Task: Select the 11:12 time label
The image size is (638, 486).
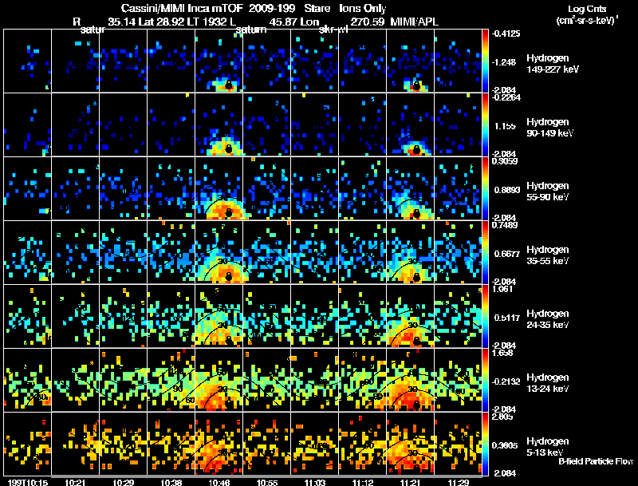Action: click(x=363, y=482)
